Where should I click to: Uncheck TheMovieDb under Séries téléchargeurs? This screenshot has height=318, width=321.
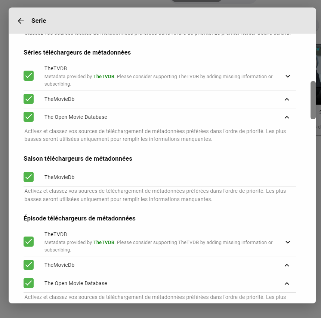point(29,99)
